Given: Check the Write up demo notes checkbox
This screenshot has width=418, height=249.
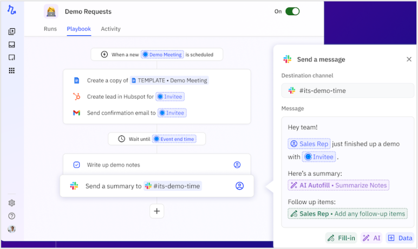Looking at the screenshot, I should [x=76, y=164].
